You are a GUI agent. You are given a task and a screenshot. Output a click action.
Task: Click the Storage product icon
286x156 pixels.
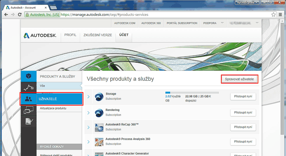[99, 97]
